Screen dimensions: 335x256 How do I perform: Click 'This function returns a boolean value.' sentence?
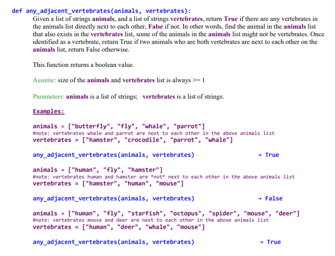84,65
